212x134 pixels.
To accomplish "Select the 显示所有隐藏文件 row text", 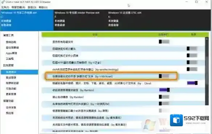I will (x=63, y=42).
